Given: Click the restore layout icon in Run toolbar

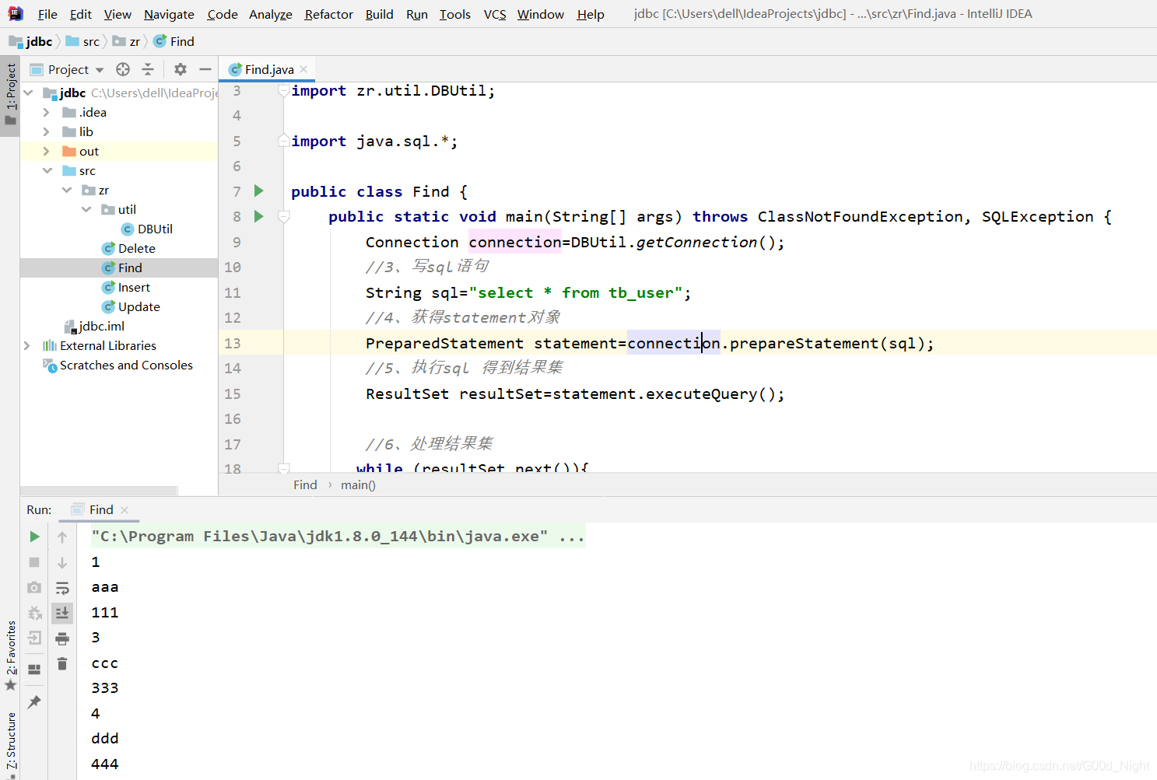Looking at the screenshot, I should coord(34,669).
